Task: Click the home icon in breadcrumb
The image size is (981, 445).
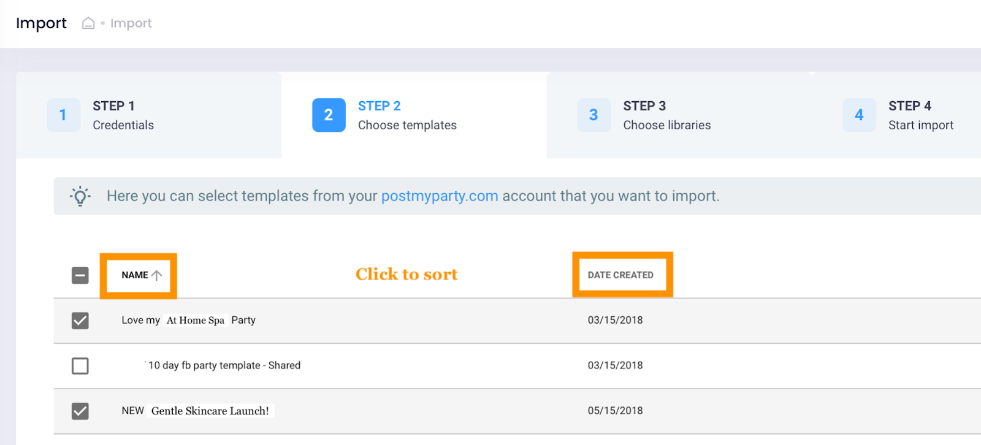Action: click(x=88, y=23)
